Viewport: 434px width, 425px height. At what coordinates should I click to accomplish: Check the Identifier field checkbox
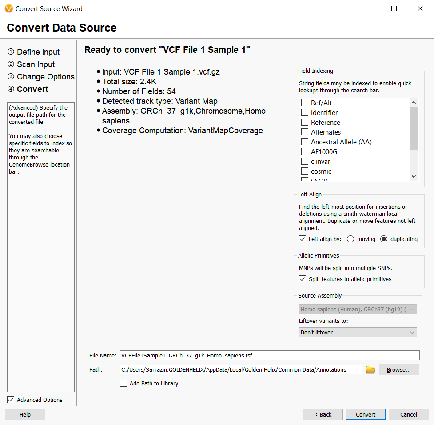(x=305, y=112)
